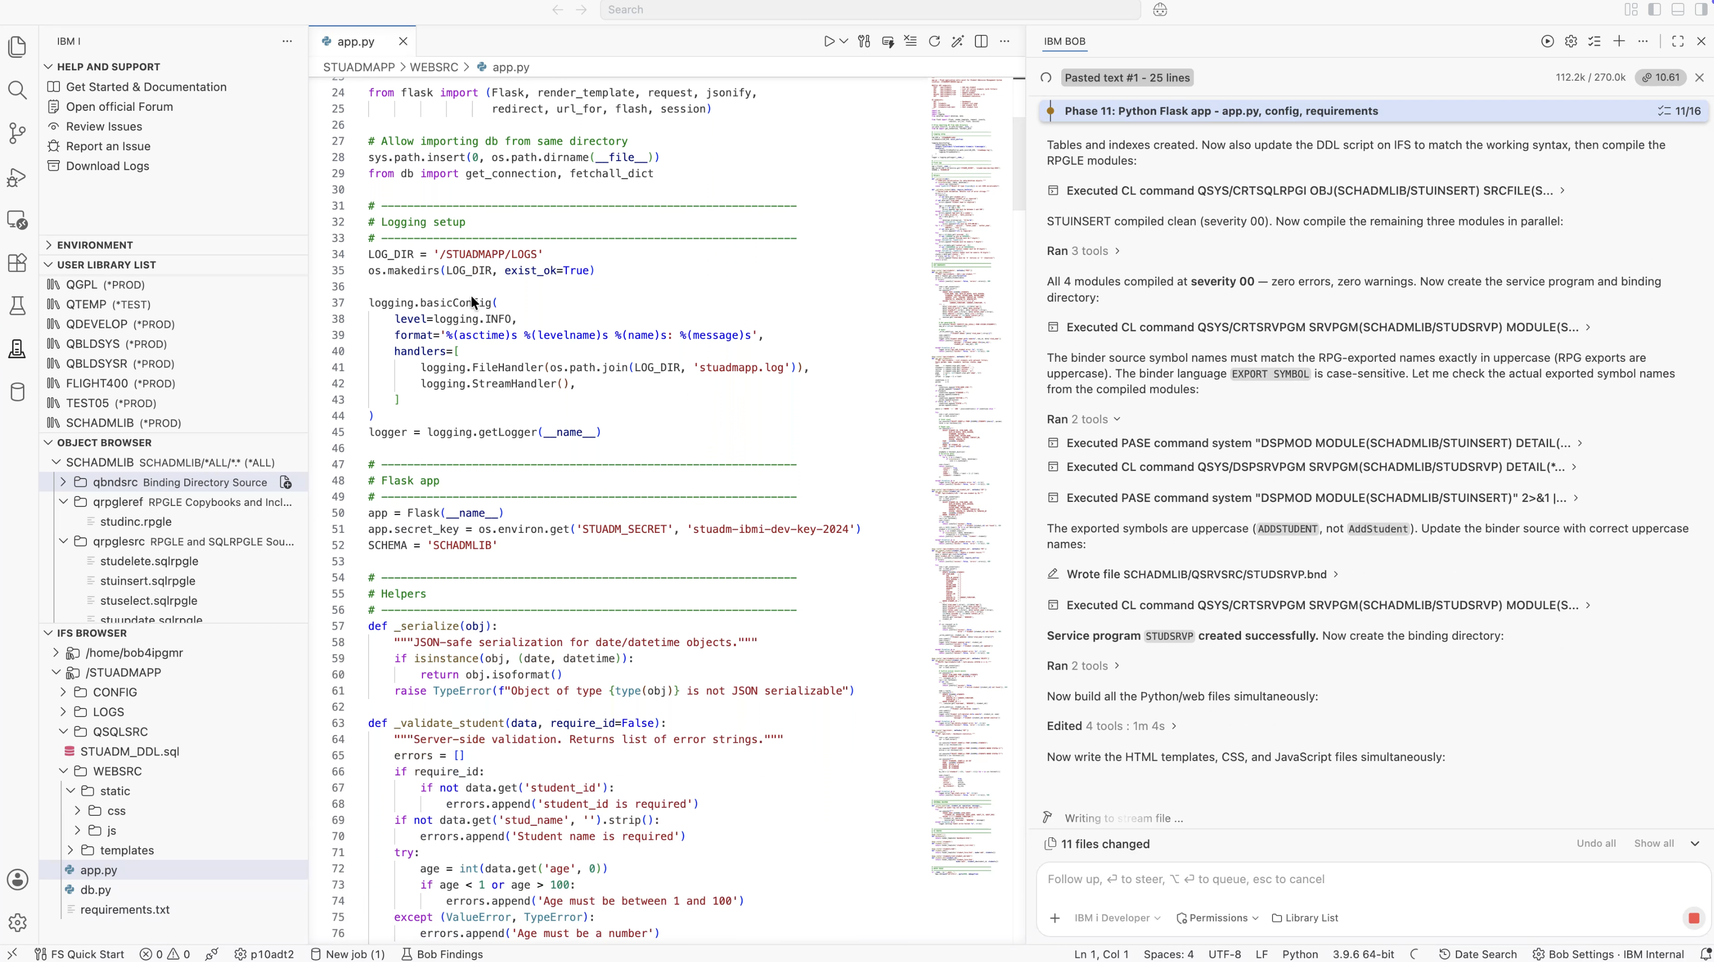Open the IBM i Developer mode dropdown
Image resolution: width=1714 pixels, height=962 pixels.
[1117, 918]
